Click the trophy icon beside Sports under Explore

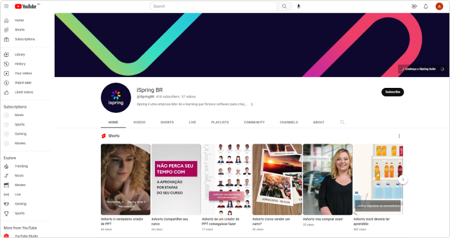coord(6,214)
